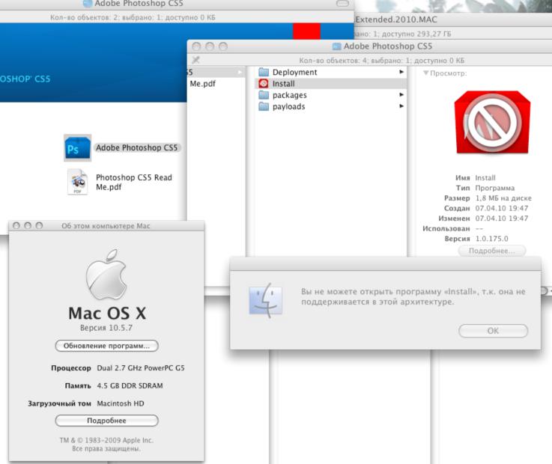This screenshot has width=552, height=464.
Task: Click the payloads folder name
Action: coord(288,106)
